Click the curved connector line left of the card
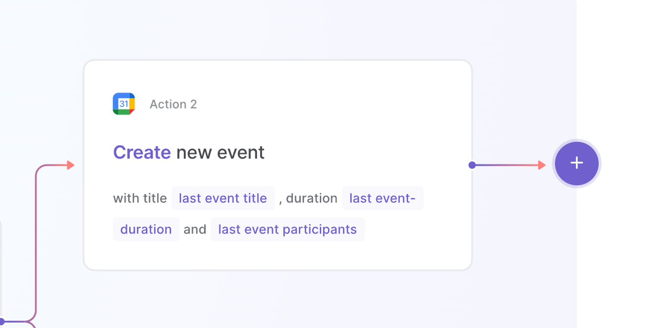This screenshot has height=328, width=666. pyautogui.click(x=36, y=244)
